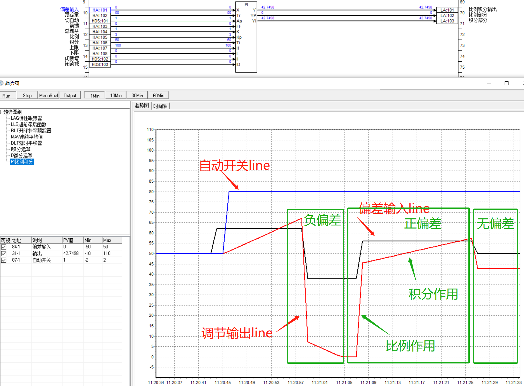Select PI比例积分 tree item

click(x=22, y=162)
